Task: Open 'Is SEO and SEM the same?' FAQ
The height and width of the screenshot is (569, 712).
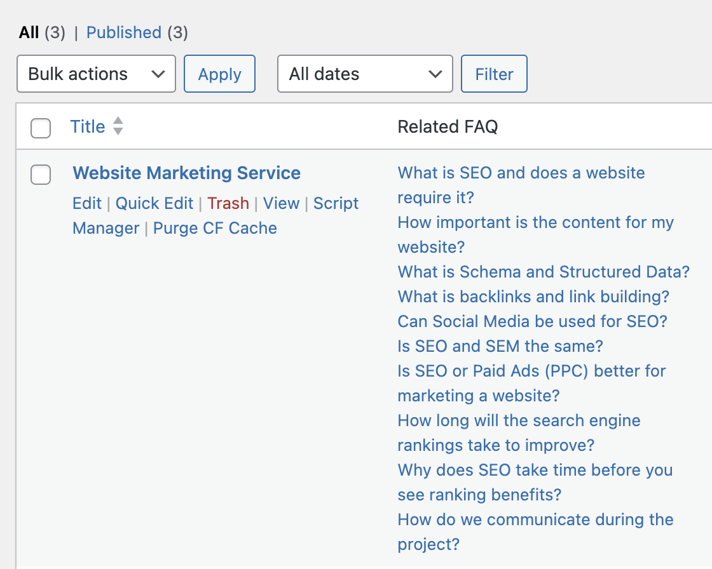Action: pos(500,346)
